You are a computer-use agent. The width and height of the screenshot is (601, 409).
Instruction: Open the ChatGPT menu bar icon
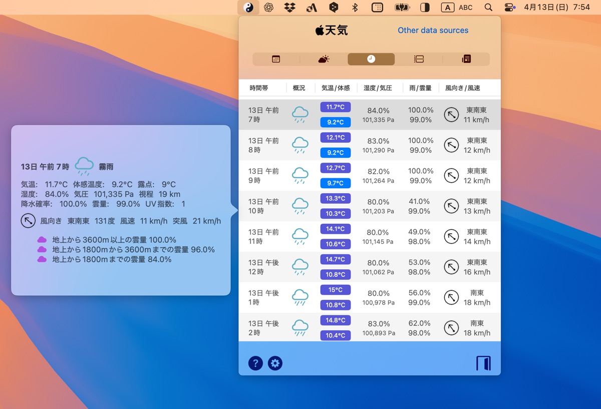pyautogui.click(x=268, y=8)
